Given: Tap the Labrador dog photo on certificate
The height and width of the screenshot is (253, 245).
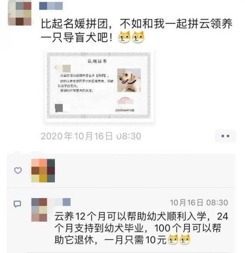Looking at the screenshot, I should [x=129, y=80].
